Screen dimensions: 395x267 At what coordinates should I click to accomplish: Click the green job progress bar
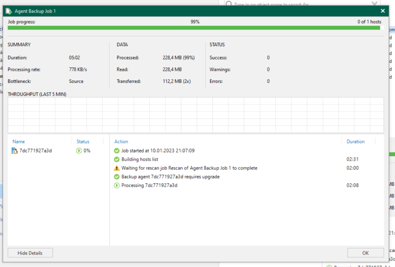click(194, 28)
